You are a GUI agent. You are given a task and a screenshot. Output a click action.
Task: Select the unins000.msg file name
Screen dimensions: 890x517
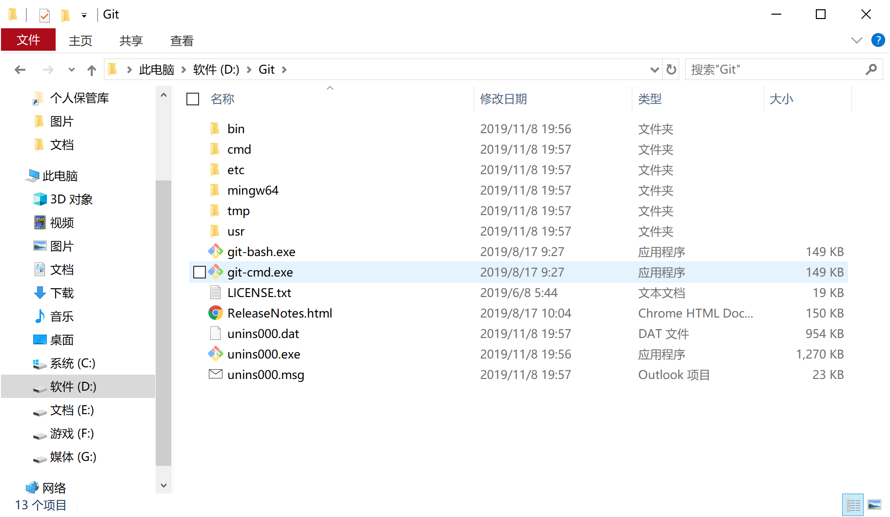coord(265,375)
